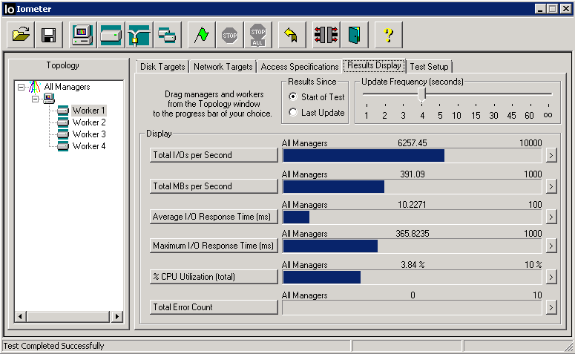Click the Worker 3 disk icon
Screen dimensions: 575x354
point(63,134)
